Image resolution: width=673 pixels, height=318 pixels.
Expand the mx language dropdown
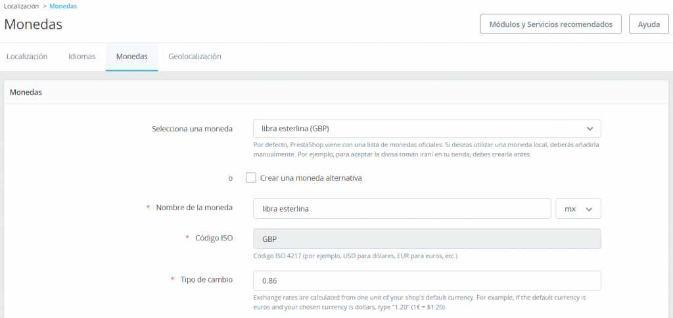click(x=578, y=209)
